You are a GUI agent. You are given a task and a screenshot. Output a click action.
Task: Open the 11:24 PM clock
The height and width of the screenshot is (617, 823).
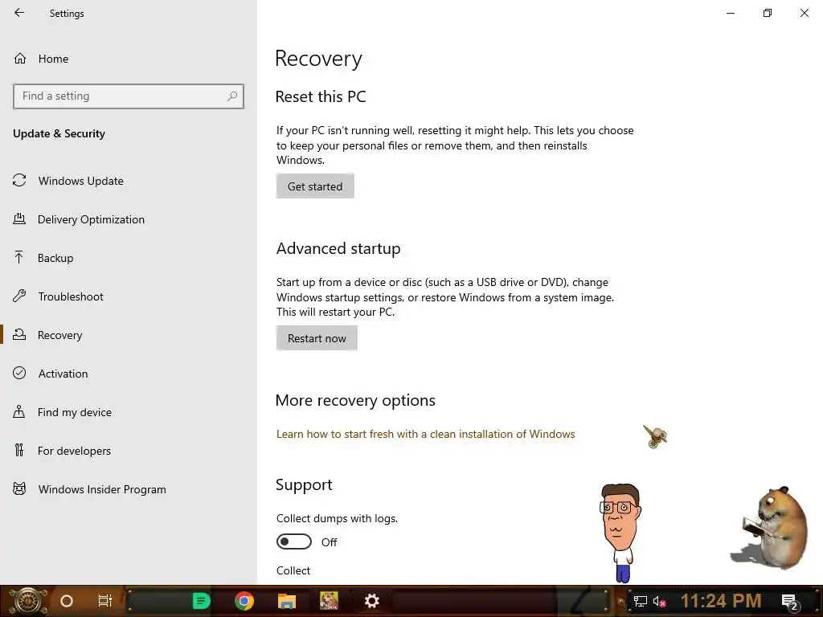click(721, 601)
